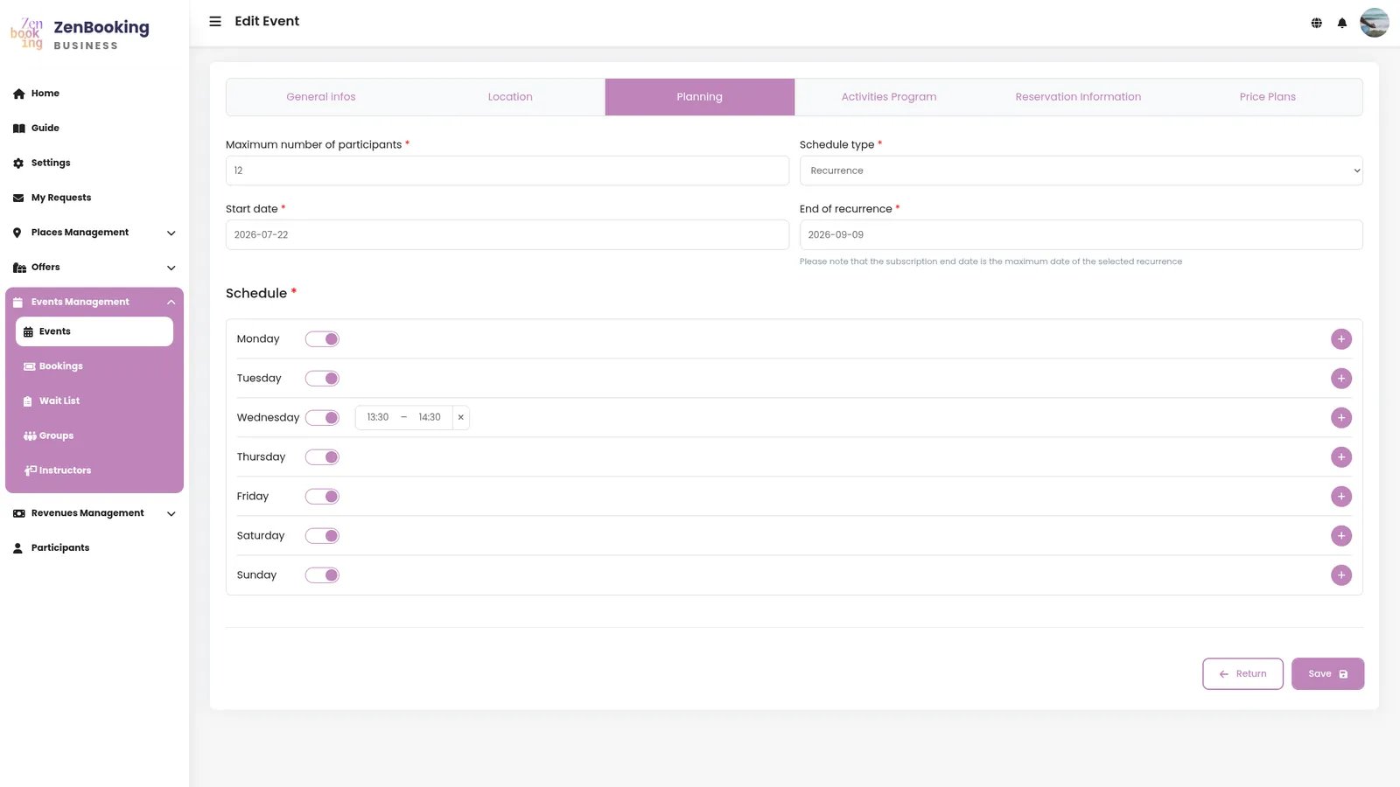Edit the Start date field

507,234
